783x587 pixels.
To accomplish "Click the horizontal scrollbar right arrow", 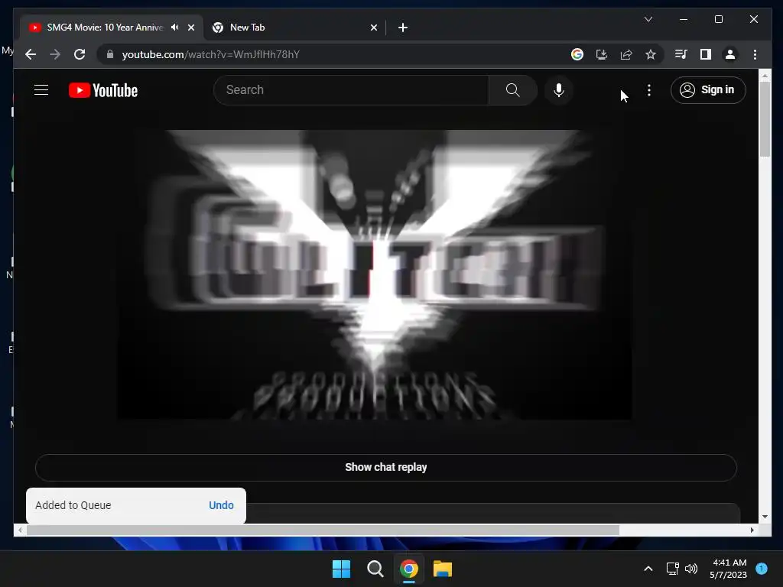I will [752, 530].
